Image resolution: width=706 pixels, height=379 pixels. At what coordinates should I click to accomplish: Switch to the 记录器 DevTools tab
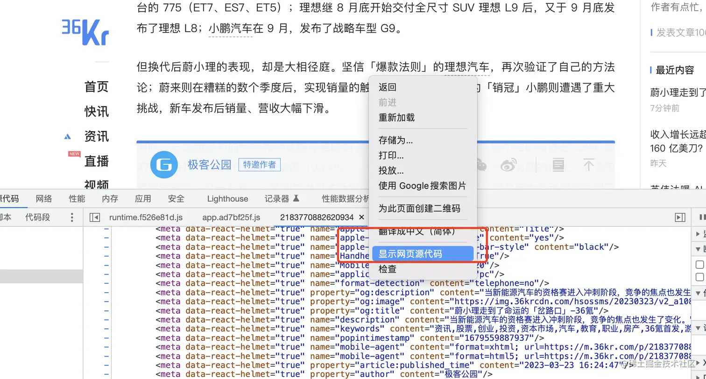pos(277,198)
